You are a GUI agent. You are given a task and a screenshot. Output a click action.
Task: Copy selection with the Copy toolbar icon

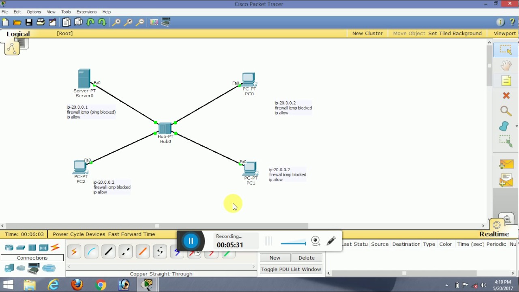66,22
